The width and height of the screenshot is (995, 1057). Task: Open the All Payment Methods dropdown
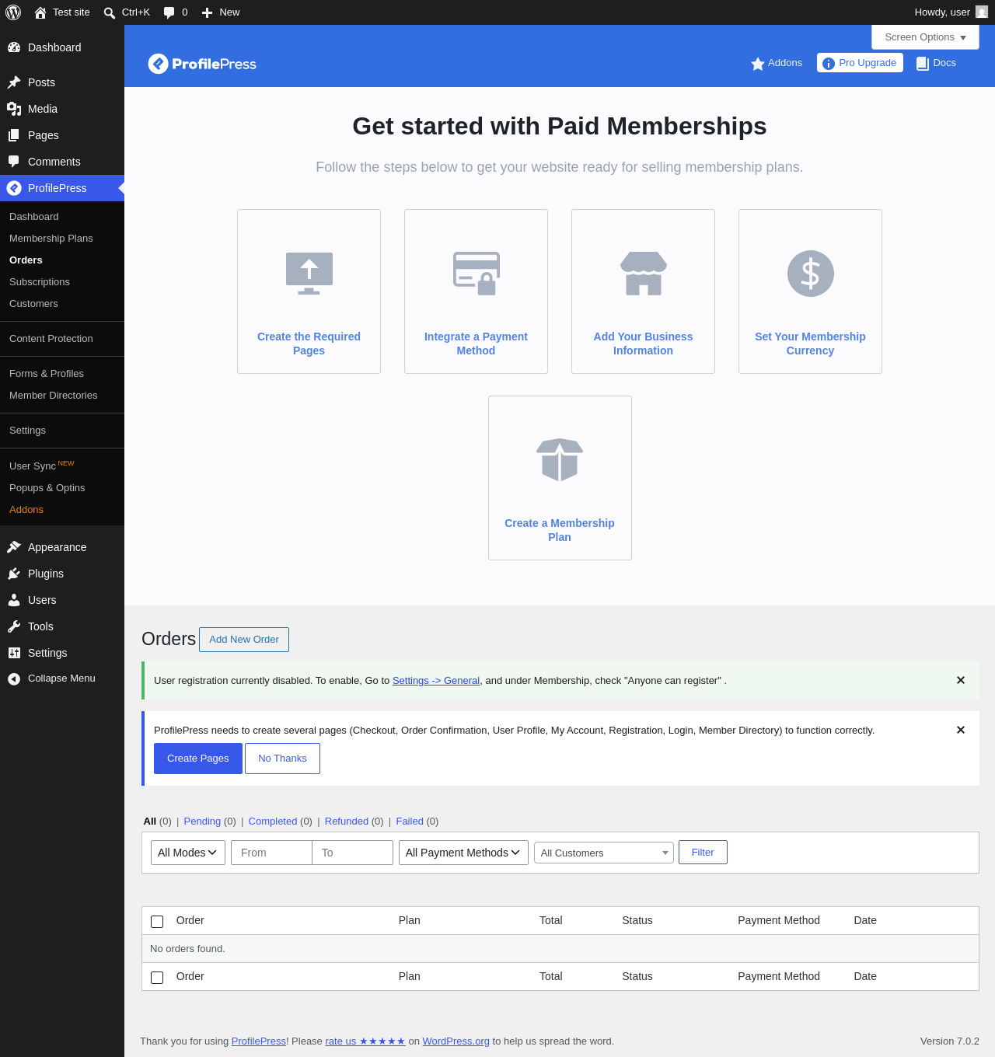tap(463, 853)
